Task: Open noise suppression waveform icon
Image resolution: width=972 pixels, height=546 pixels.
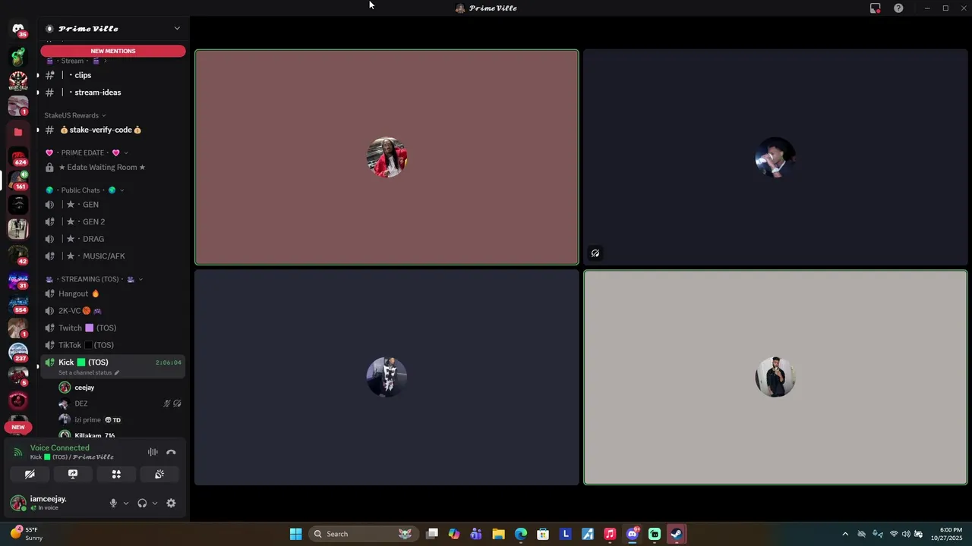Action: [x=153, y=453]
